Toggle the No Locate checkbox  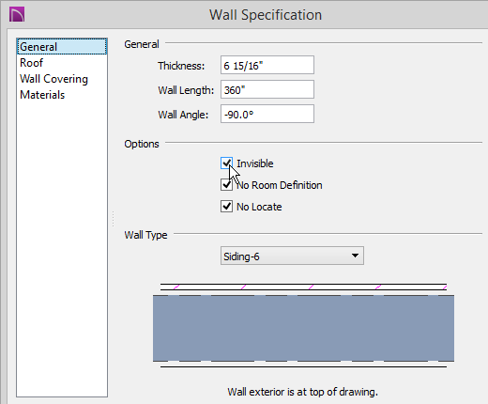[226, 207]
